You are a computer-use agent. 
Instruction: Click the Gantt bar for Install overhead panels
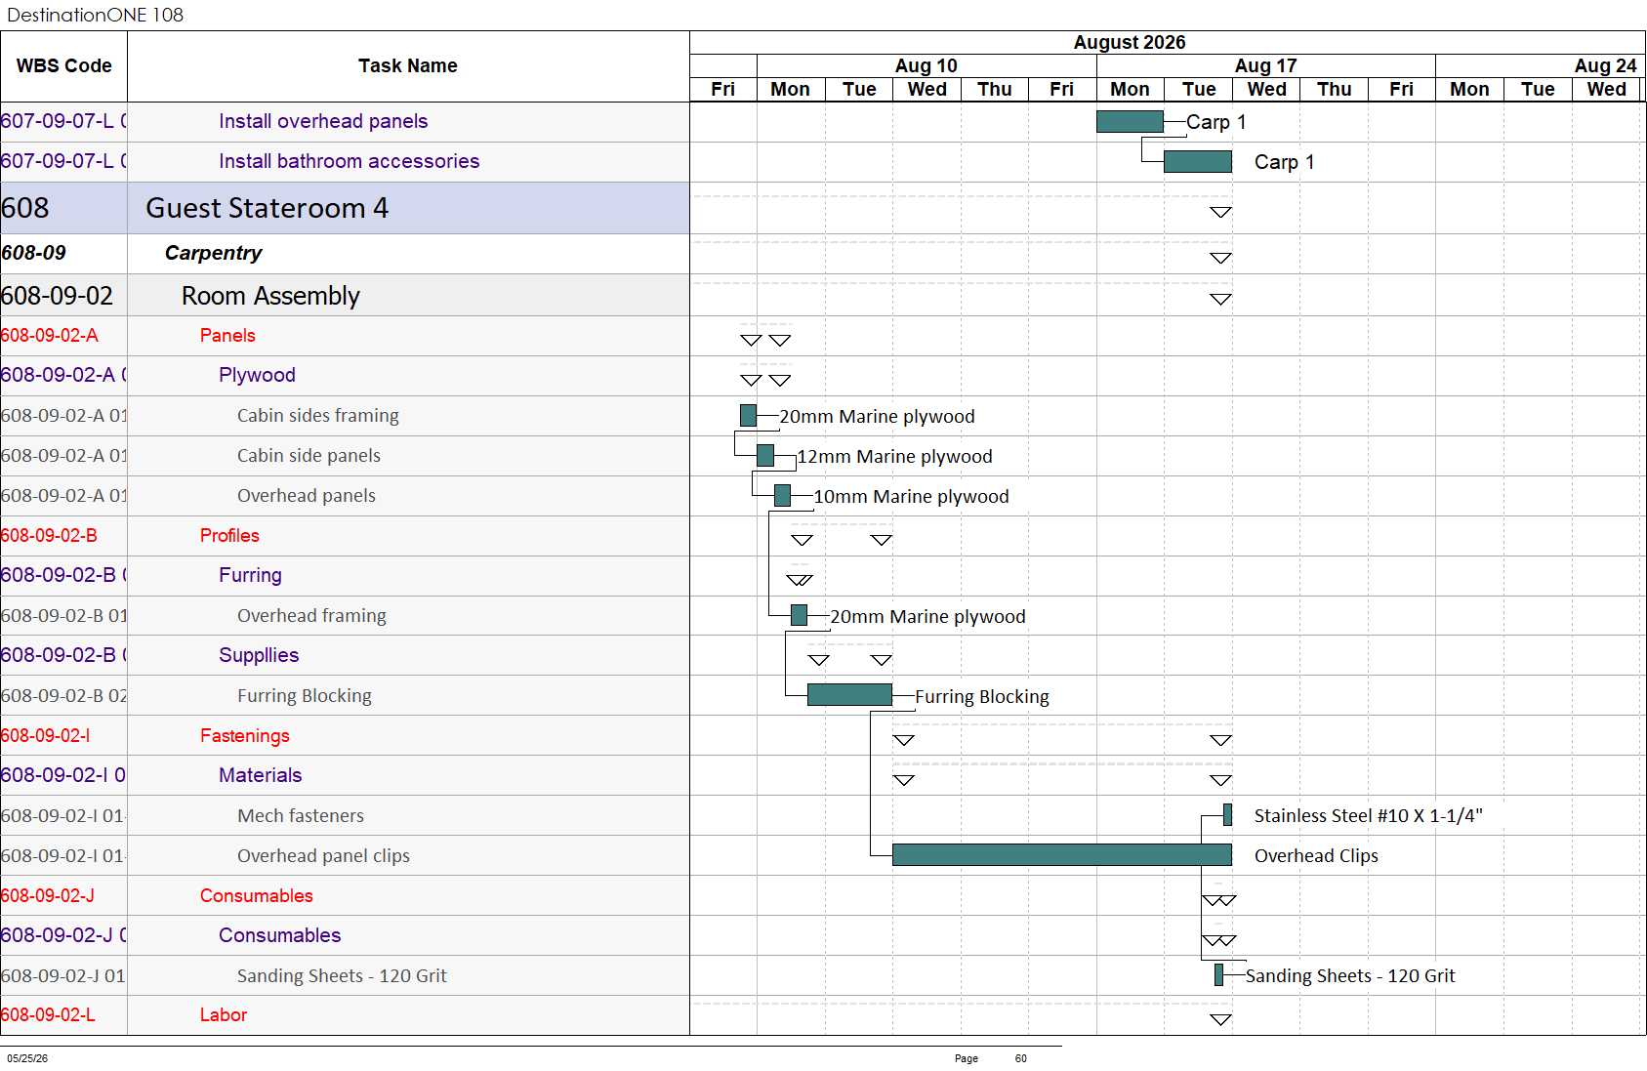pos(1130,121)
